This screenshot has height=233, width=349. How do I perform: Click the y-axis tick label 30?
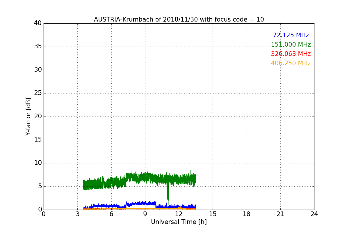coord(38,70)
